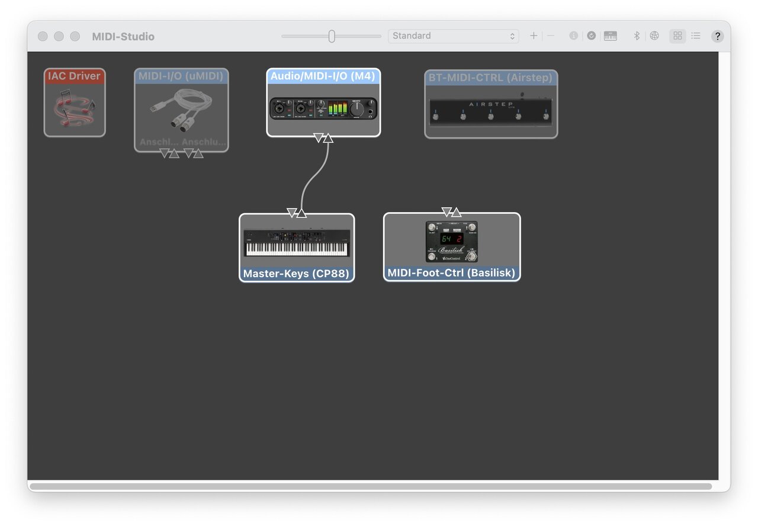Select the MIDI-Foot-Ctrl (Basilisk) pedal

point(452,247)
